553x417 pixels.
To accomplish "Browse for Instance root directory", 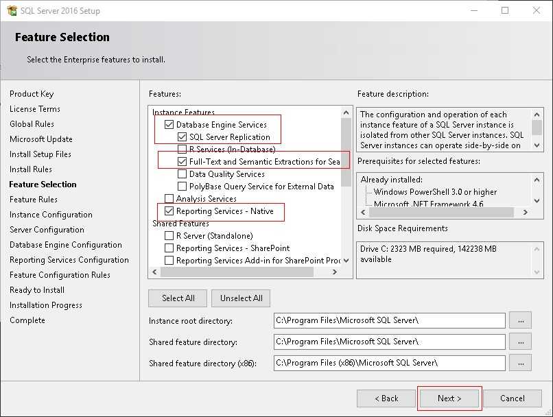I will pos(521,320).
